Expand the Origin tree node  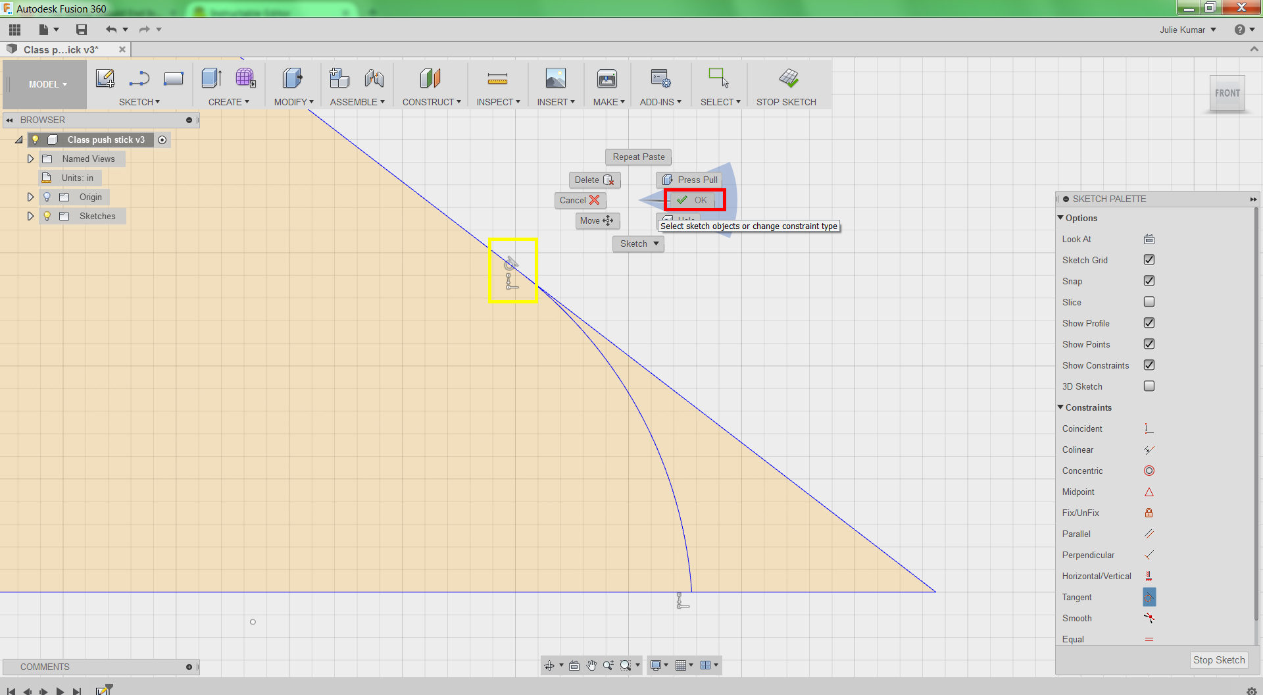click(x=30, y=197)
